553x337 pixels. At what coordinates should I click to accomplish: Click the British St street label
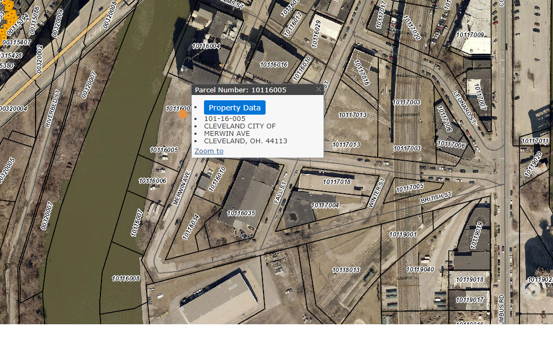tap(436, 197)
